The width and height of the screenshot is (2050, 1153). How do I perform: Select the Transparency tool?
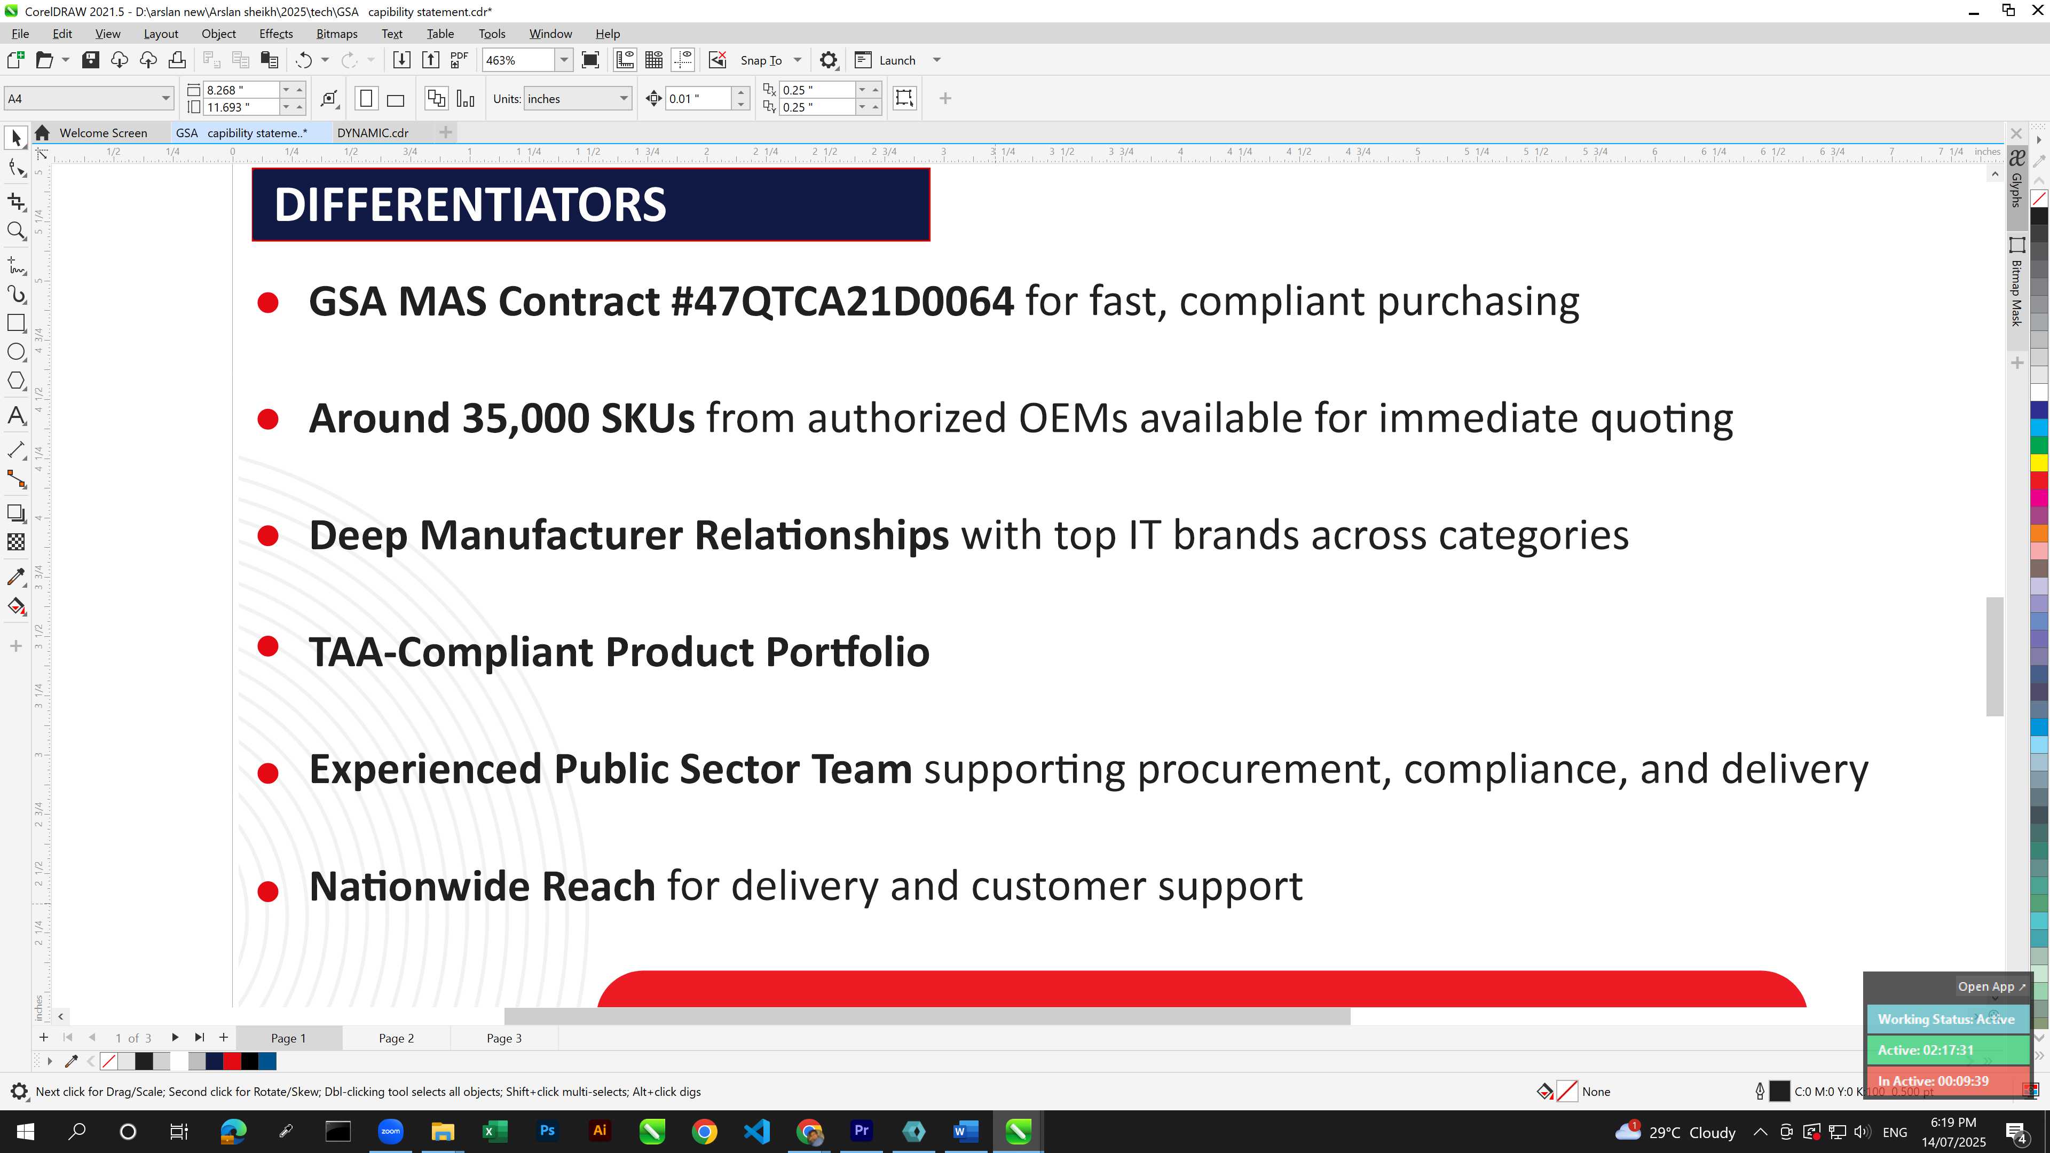click(16, 543)
